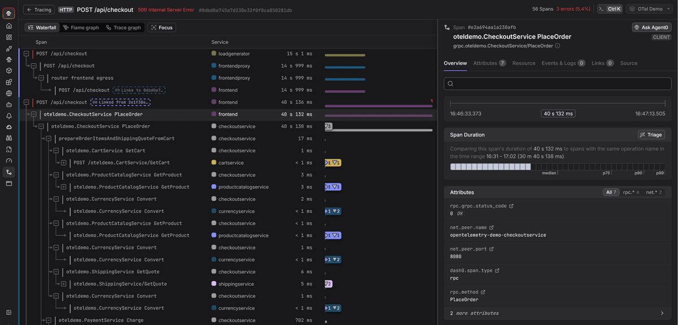Collapse prepareOrderItemsAndShippingQuoteFromCart span
This screenshot has height=325, width=678.
(48, 138)
